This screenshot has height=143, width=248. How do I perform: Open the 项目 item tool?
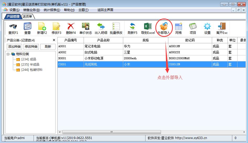(193, 29)
